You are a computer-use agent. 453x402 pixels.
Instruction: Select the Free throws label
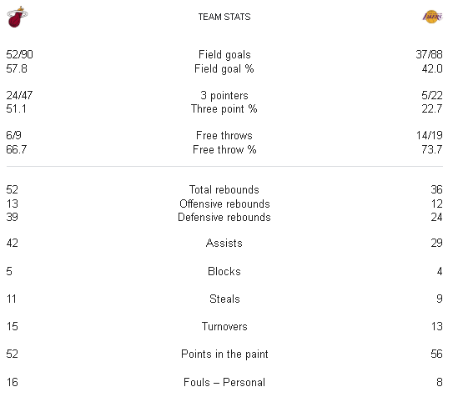pyautogui.click(x=224, y=135)
